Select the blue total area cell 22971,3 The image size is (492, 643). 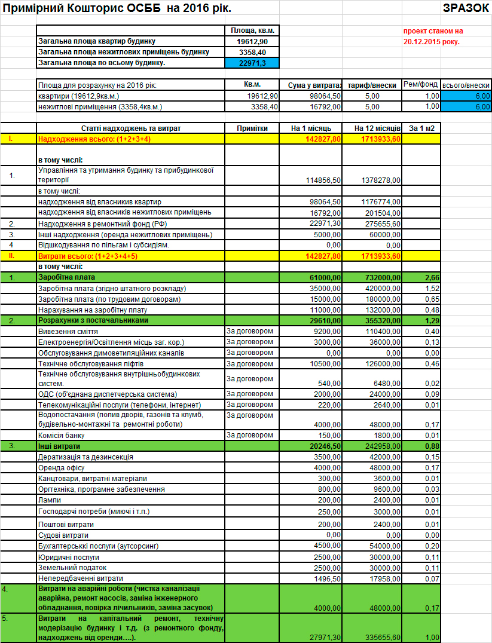[252, 63]
